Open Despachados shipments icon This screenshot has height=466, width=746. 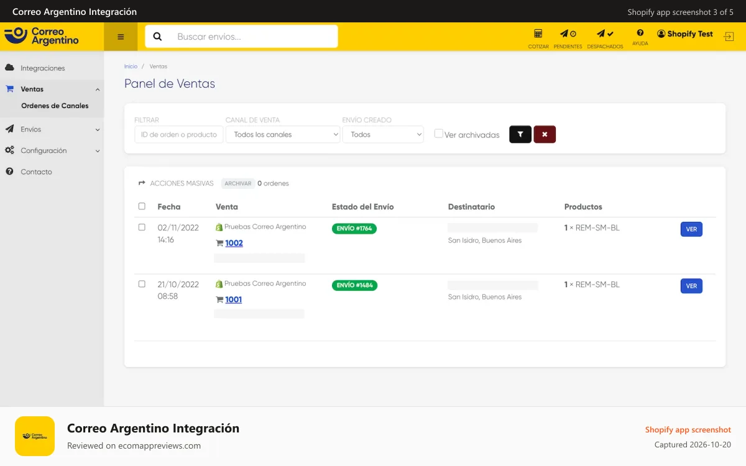tap(605, 34)
